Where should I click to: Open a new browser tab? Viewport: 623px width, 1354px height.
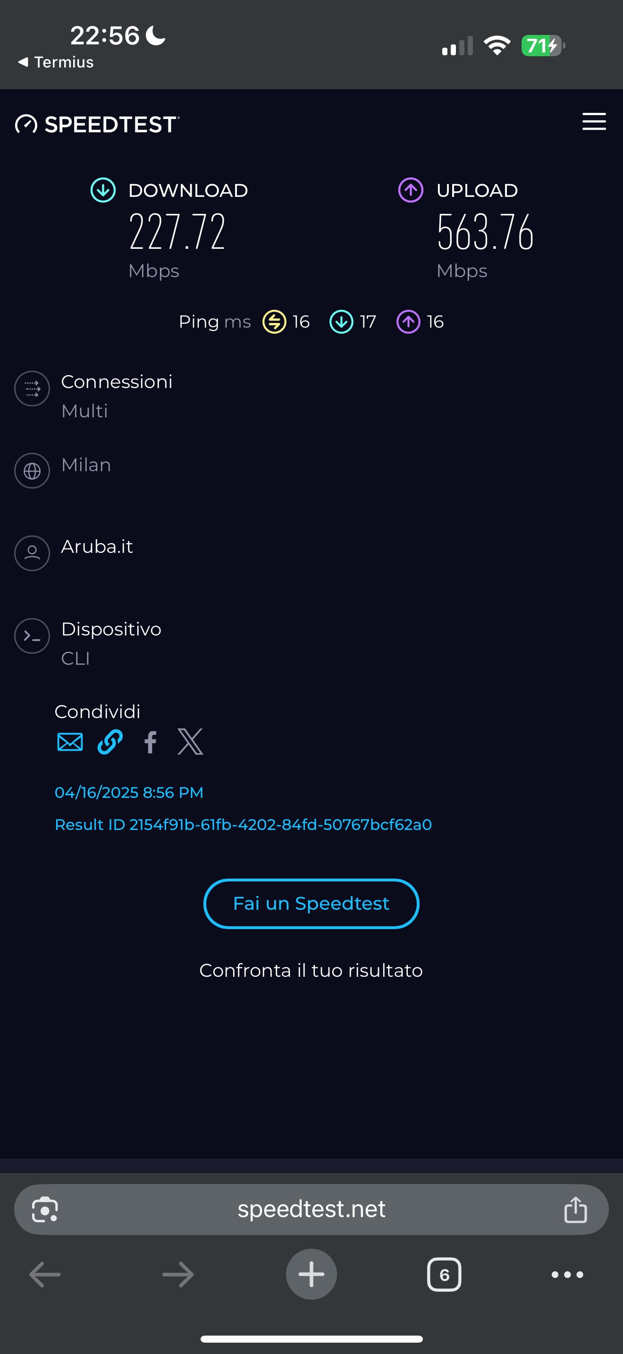point(311,1274)
